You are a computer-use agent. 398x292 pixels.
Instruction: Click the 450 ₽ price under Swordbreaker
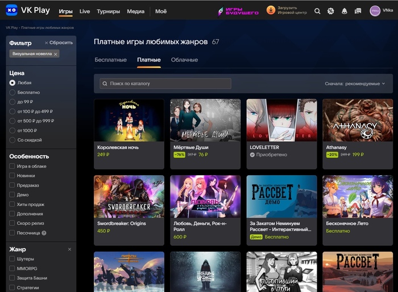click(x=103, y=231)
